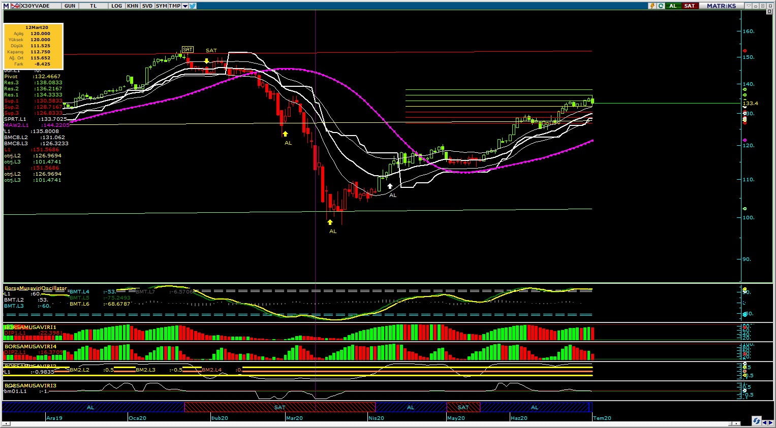This screenshot has width=776, height=428.
Task: Click the green refresh icon
Action: click(x=661, y=6)
